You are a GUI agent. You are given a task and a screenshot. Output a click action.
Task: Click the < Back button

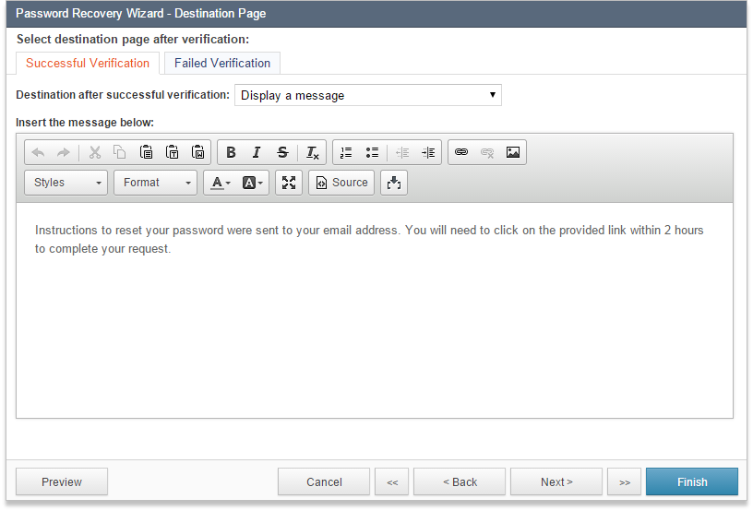(460, 481)
